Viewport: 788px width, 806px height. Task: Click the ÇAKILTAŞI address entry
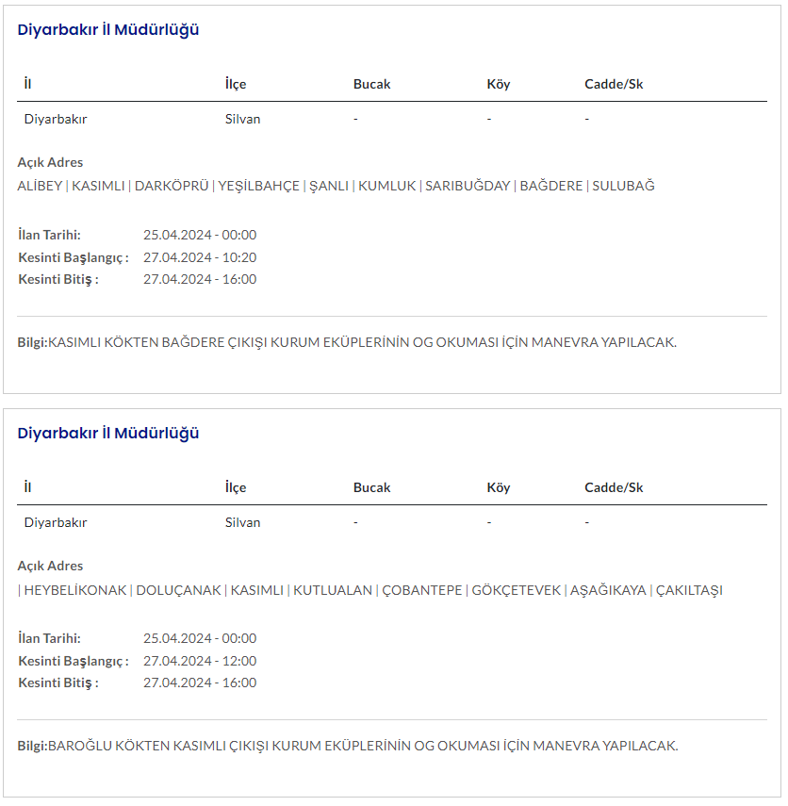click(x=689, y=590)
